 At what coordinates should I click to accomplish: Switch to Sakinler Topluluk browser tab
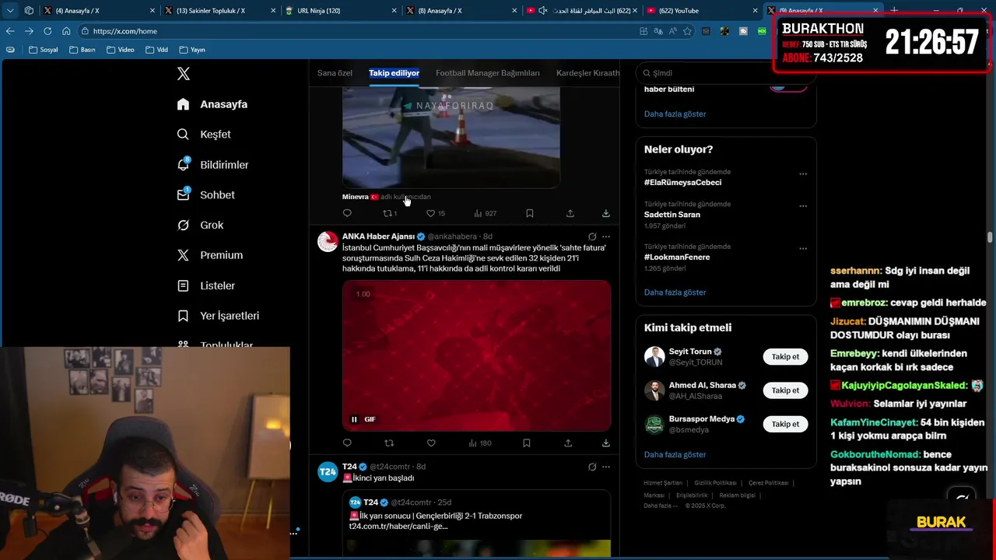click(x=220, y=11)
